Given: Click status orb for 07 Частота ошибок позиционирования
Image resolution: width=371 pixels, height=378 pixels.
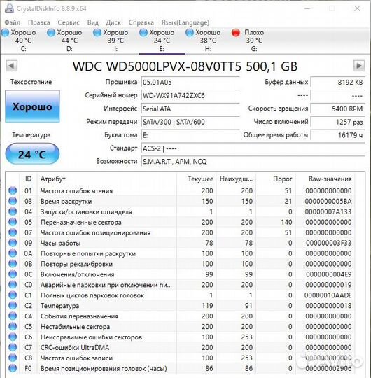Looking at the screenshot, I should pyautogui.click(x=13, y=232).
